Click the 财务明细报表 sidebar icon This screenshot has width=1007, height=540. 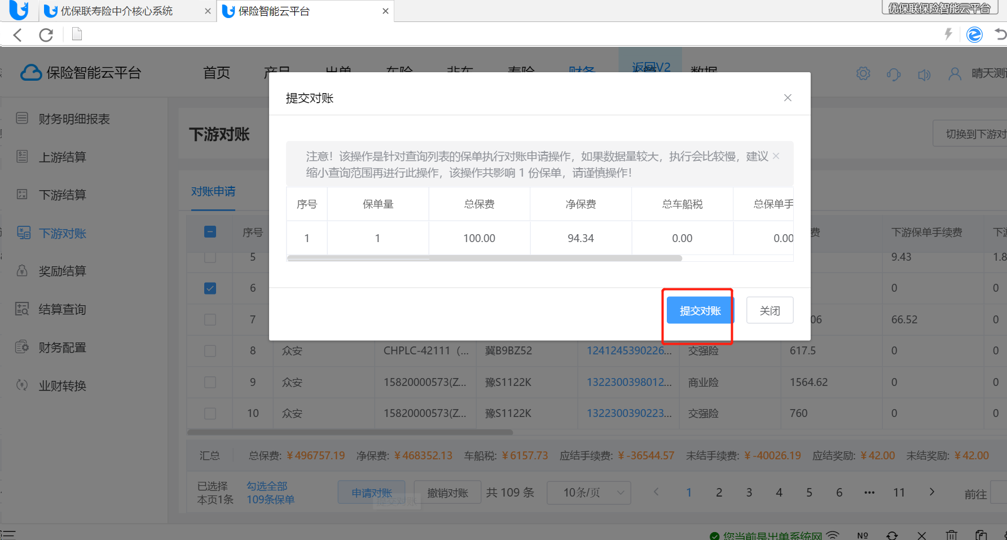click(x=22, y=118)
